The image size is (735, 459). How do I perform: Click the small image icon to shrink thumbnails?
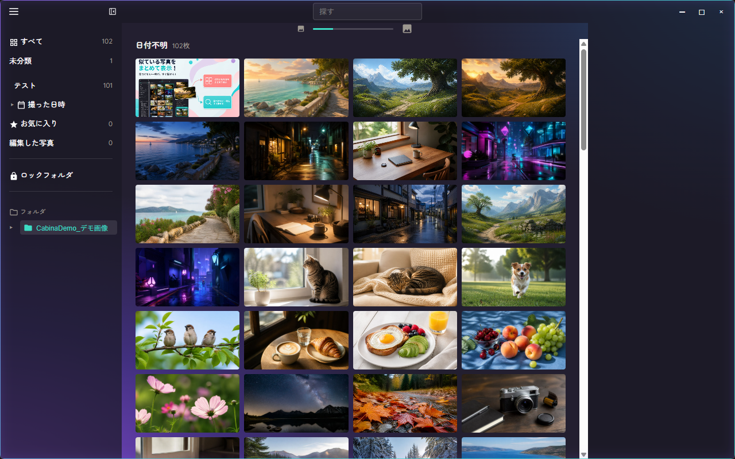[x=301, y=29]
